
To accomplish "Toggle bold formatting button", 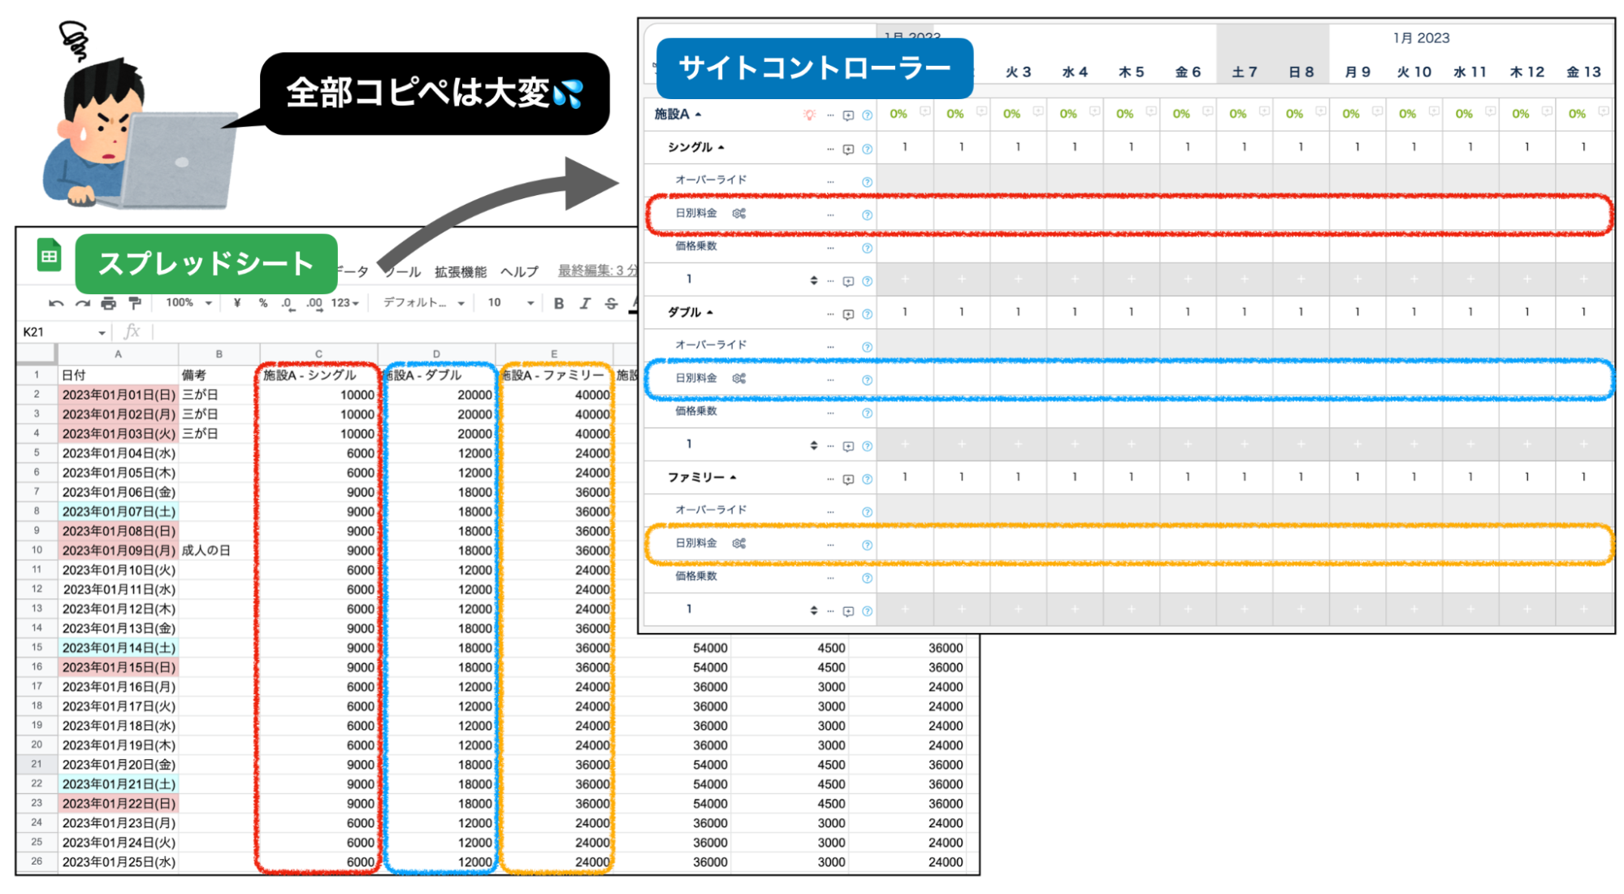I will point(559,303).
